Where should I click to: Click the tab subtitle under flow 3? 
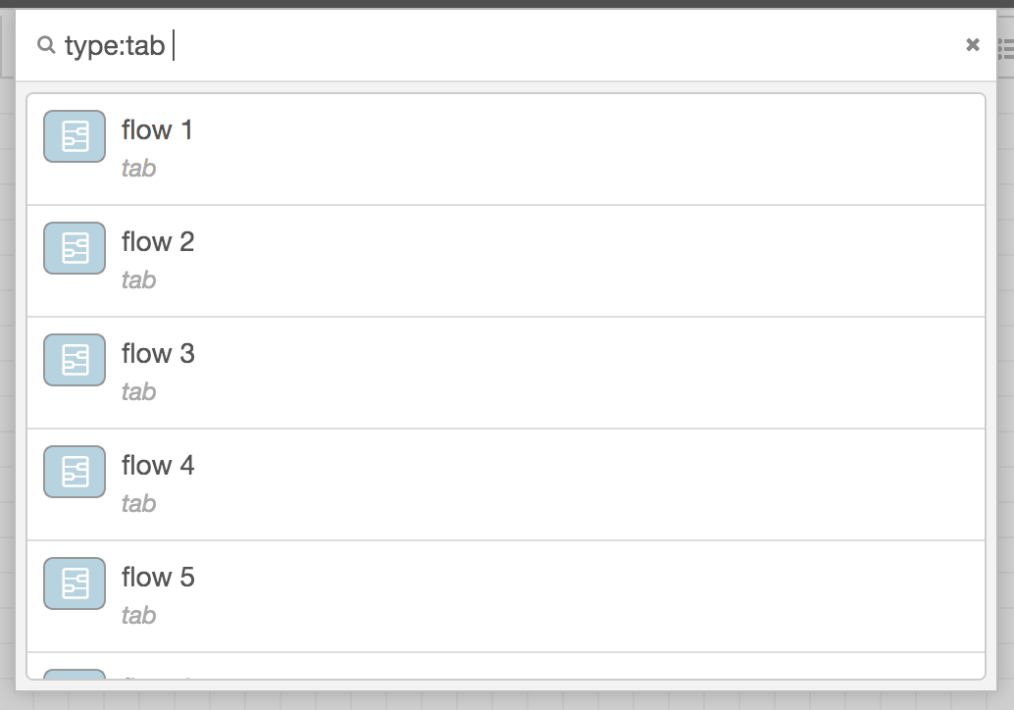139,391
